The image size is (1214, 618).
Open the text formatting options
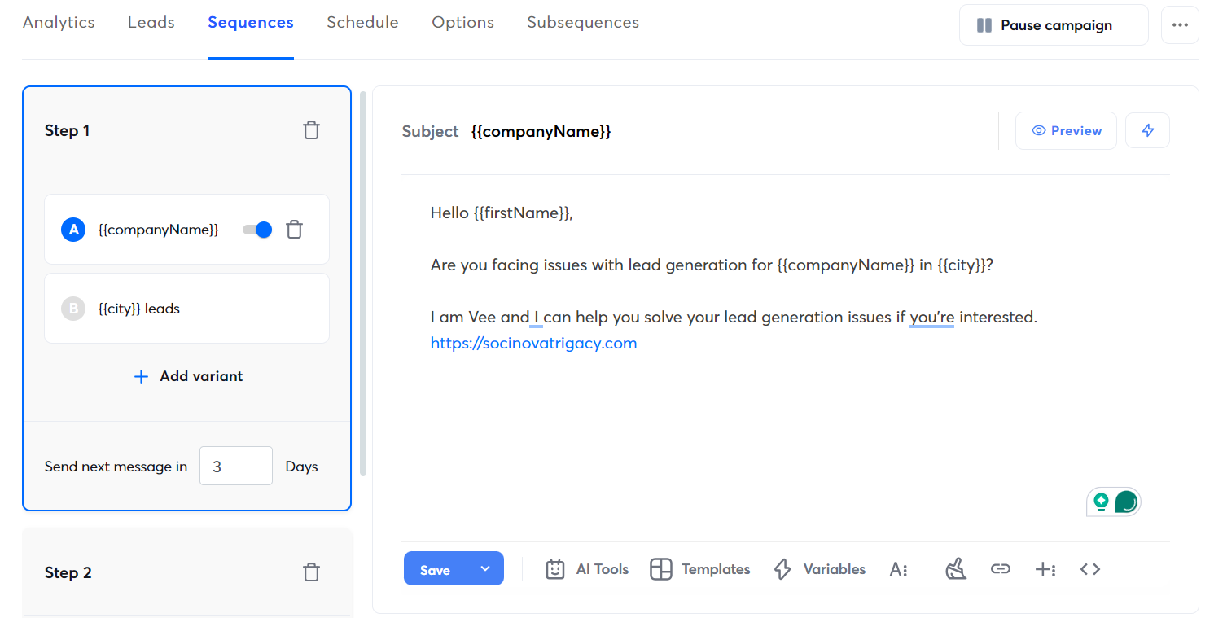coord(898,569)
